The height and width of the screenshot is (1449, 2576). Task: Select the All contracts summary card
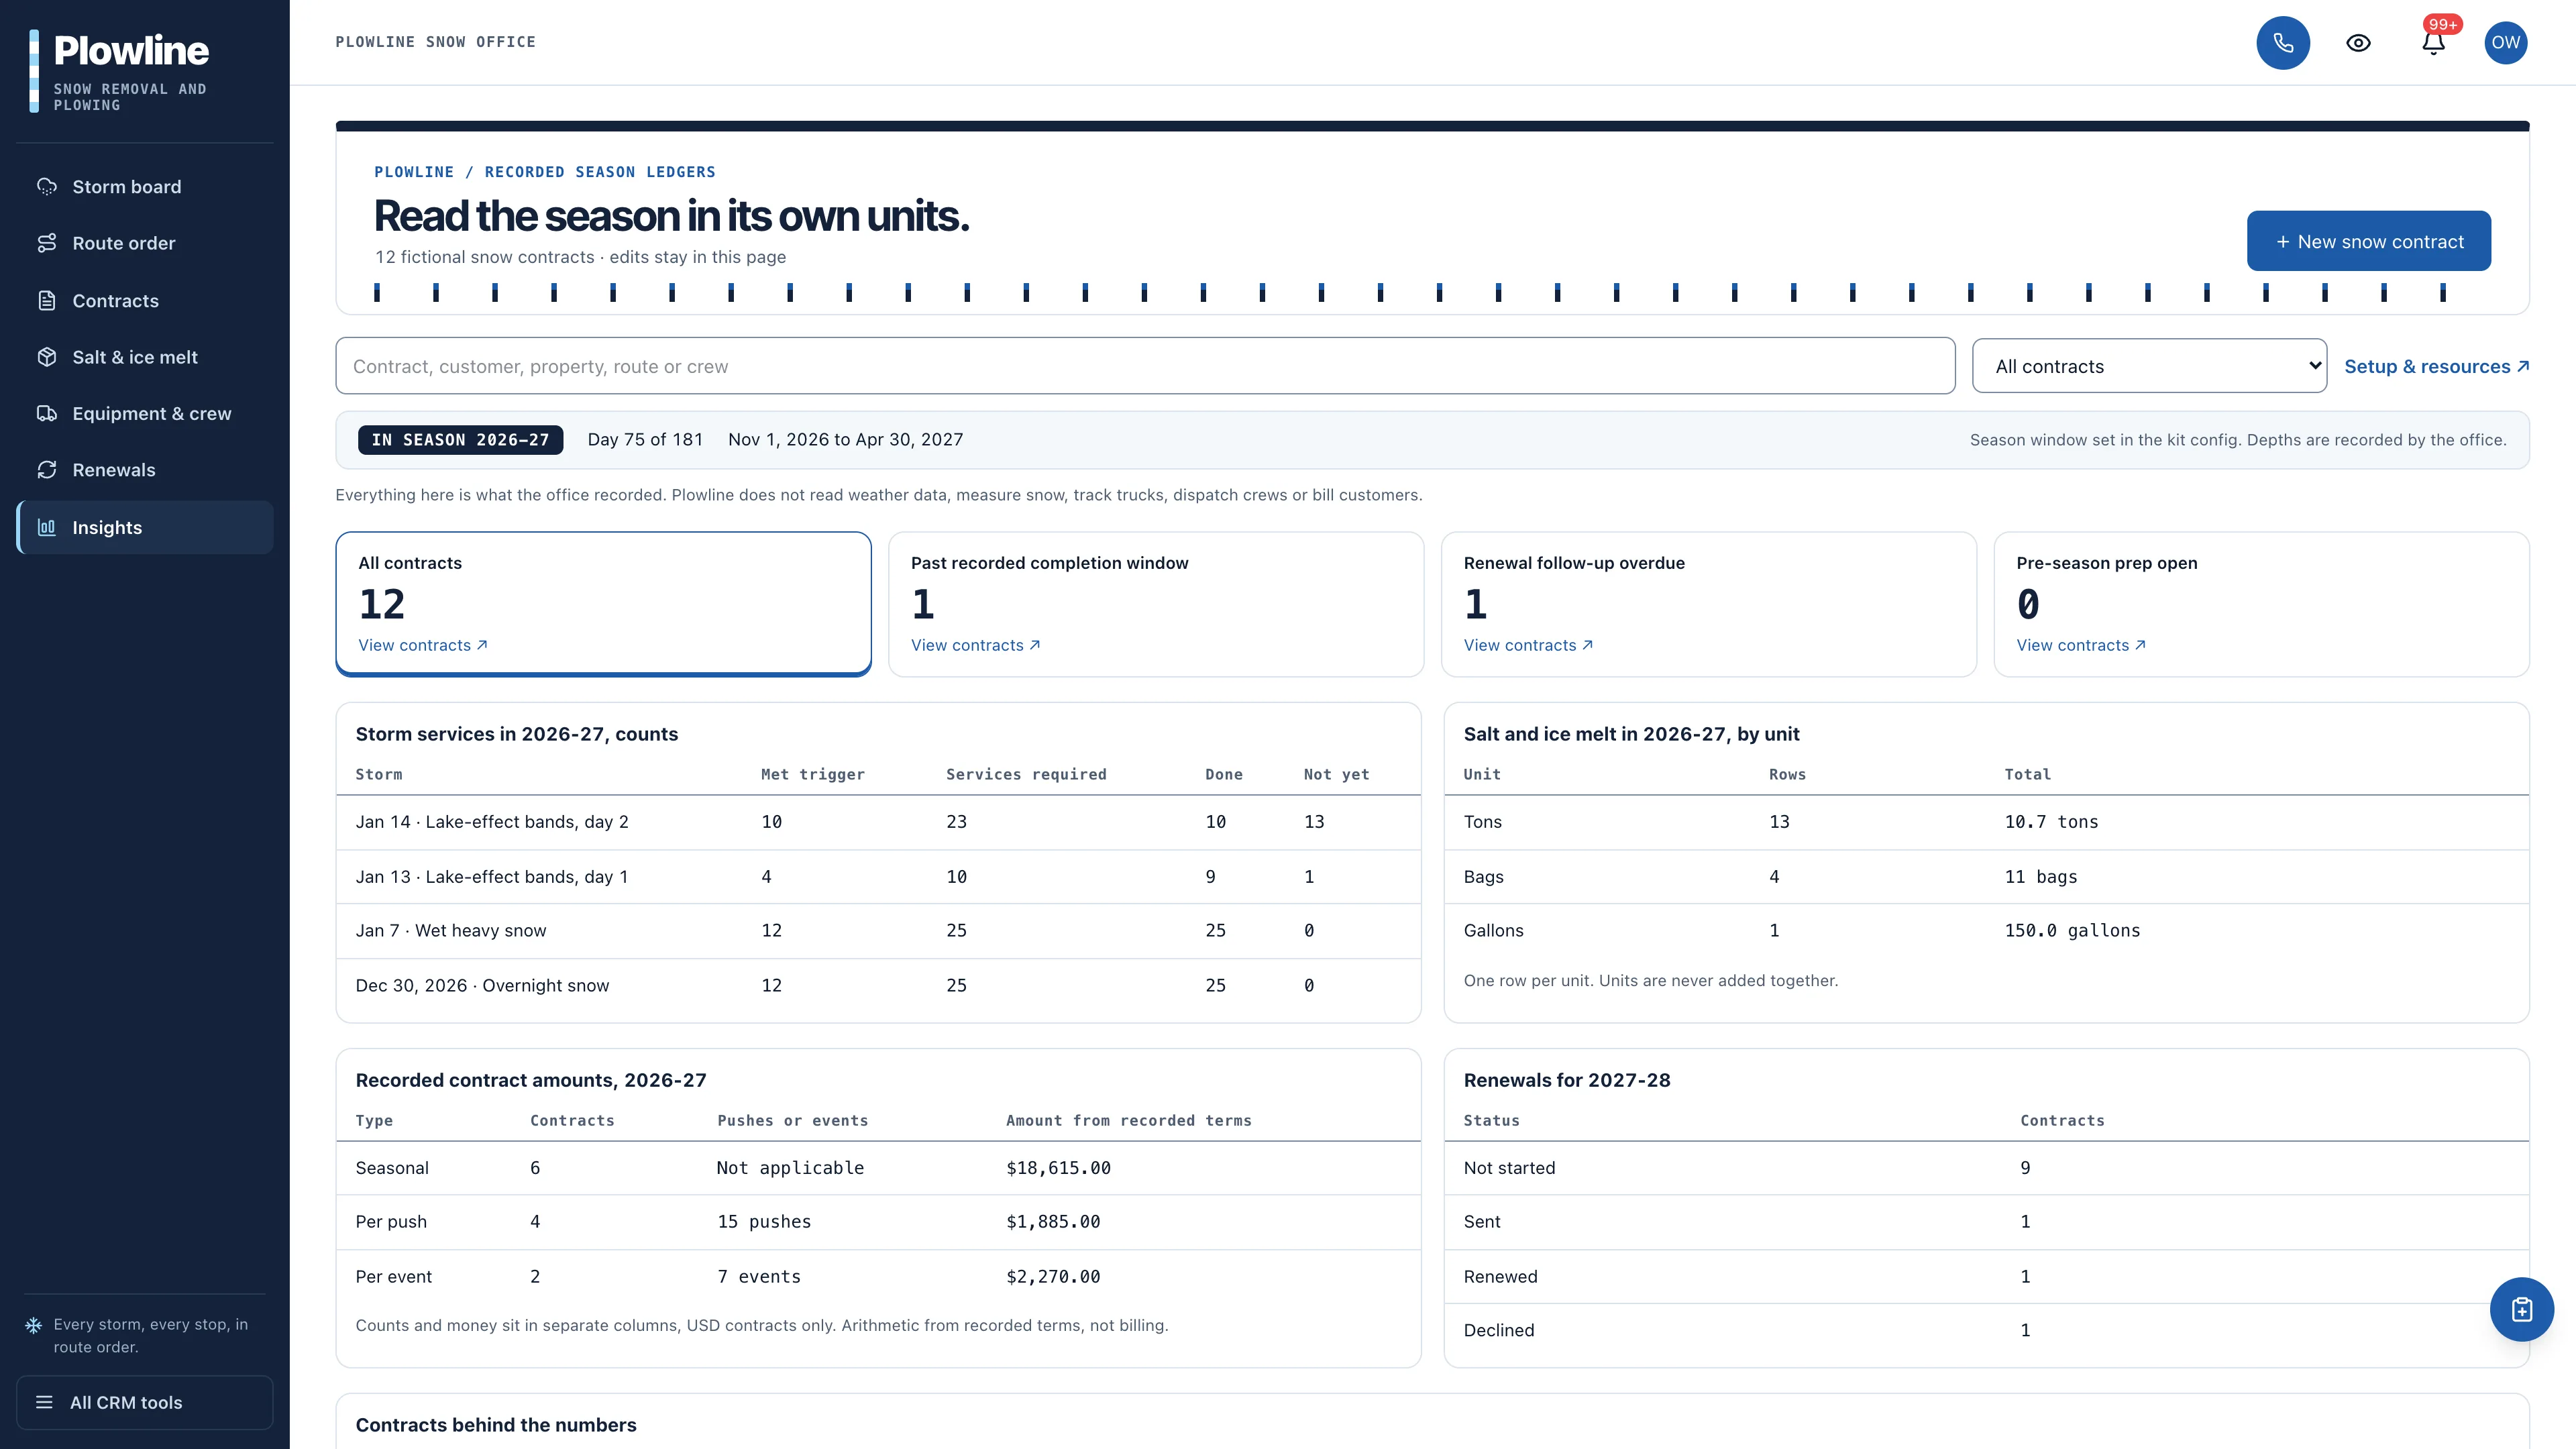[x=603, y=604]
